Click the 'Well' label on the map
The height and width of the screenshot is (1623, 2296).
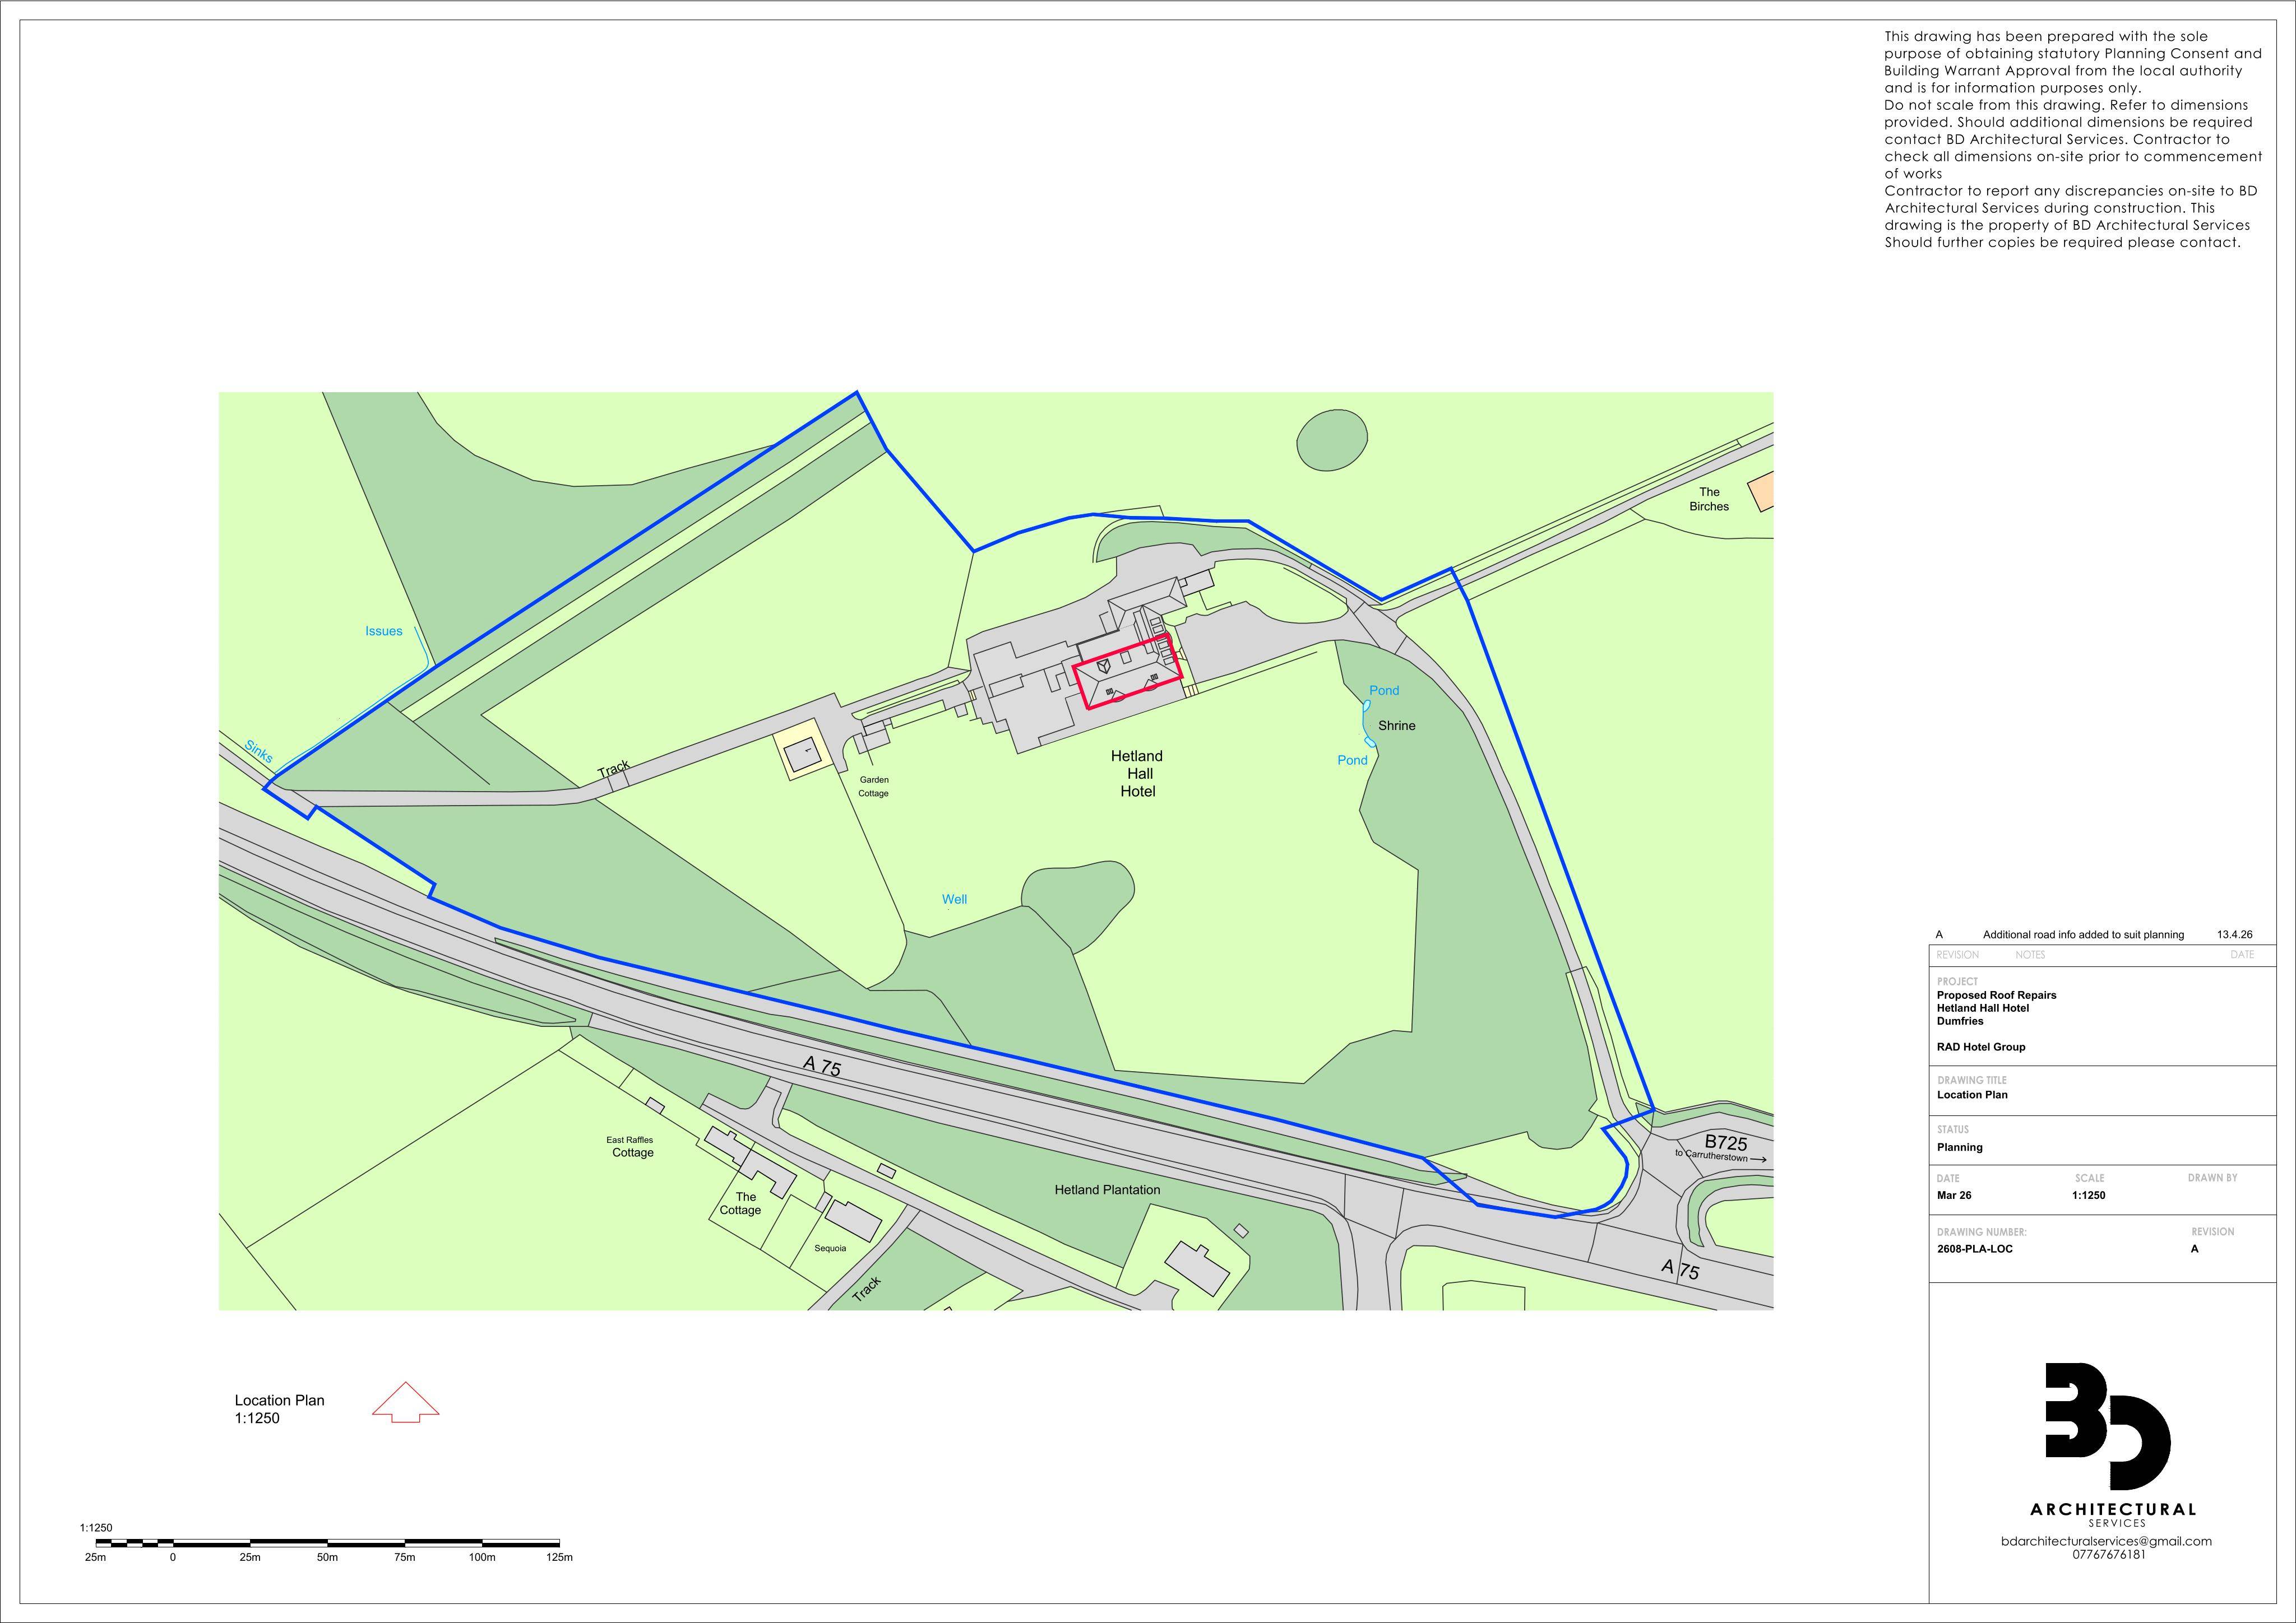point(954,899)
